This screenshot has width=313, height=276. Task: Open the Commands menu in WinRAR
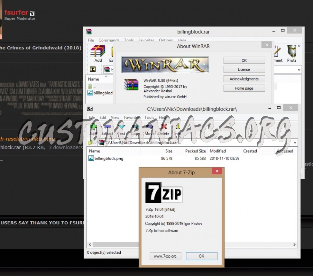click(x=109, y=40)
